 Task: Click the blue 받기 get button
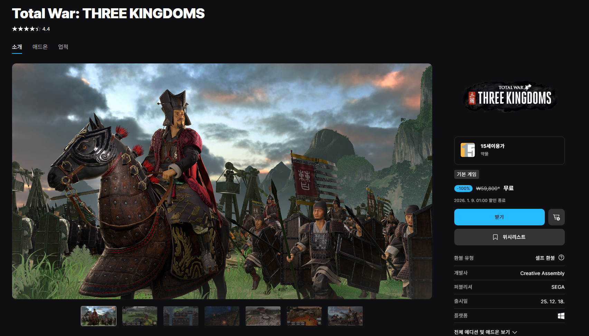point(499,217)
